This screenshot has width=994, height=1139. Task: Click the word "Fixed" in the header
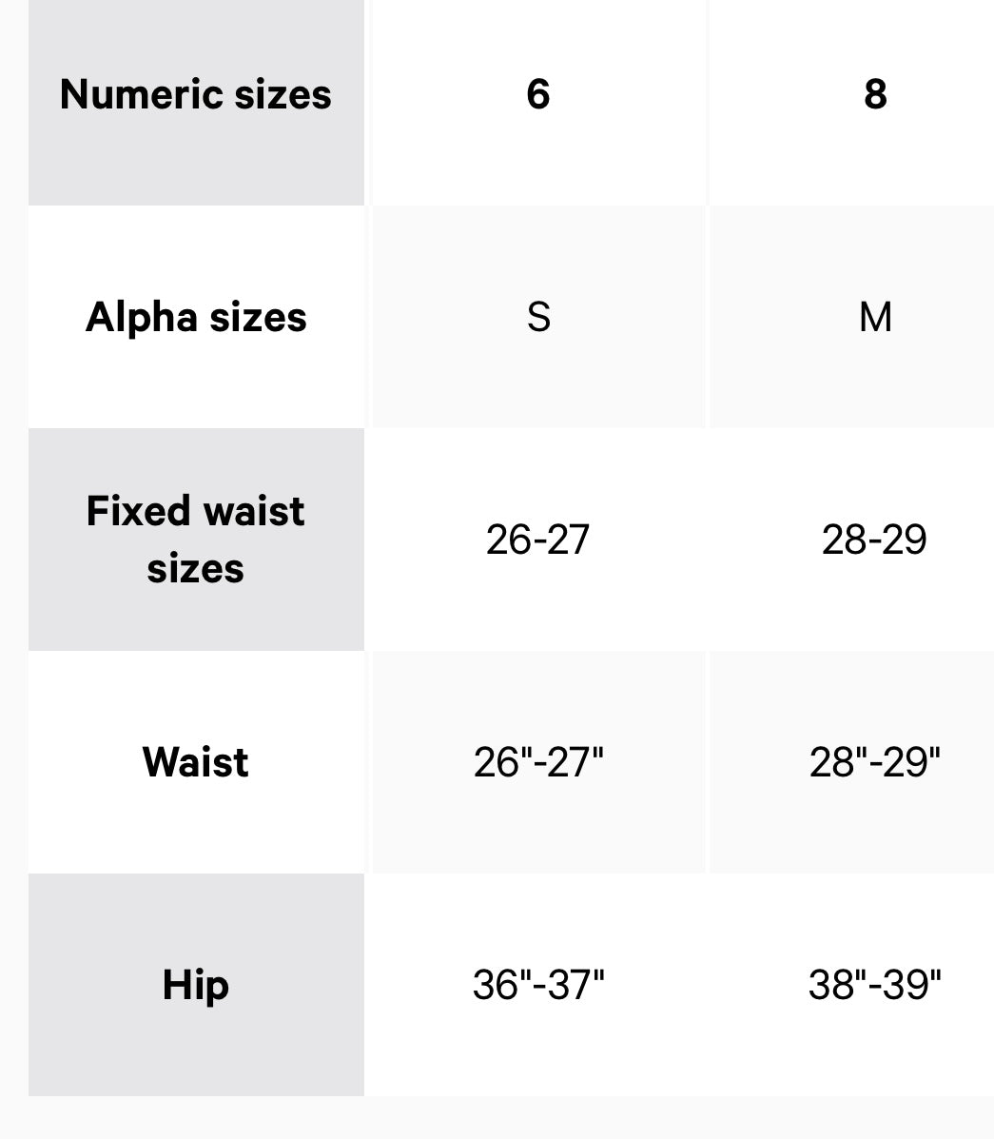139,511
